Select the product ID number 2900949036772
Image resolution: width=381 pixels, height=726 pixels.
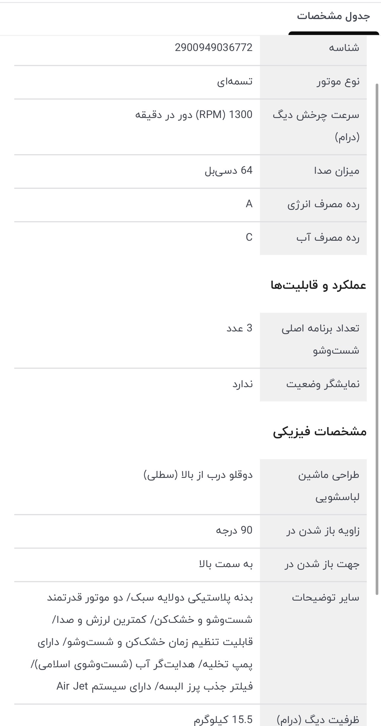pos(213,47)
